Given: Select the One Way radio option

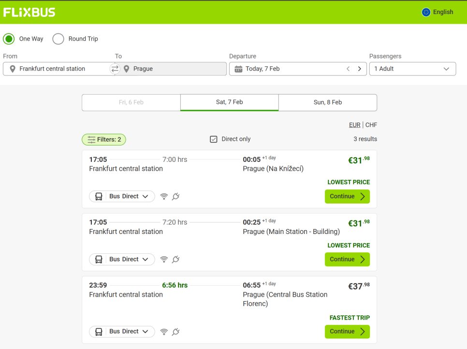Looking at the screenshot, I should coord(9,39).
